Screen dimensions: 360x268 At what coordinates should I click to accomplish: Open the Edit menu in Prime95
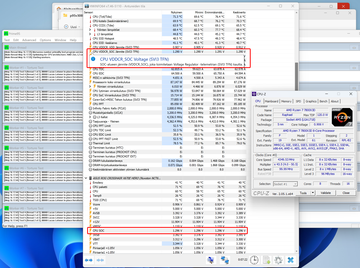pyautogui.click(x=16, y=40)
